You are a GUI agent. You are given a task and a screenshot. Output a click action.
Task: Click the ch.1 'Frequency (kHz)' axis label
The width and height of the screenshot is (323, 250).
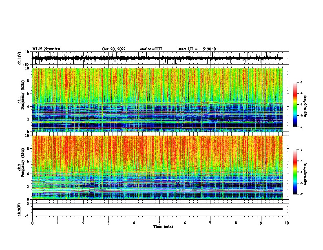[x=22, y=95]
